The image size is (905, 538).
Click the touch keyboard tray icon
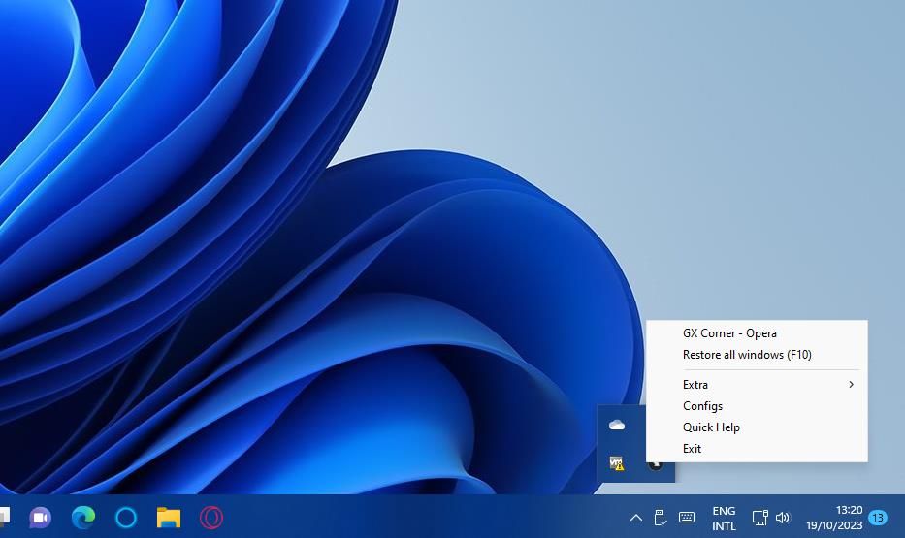click(x=687, y=518)
